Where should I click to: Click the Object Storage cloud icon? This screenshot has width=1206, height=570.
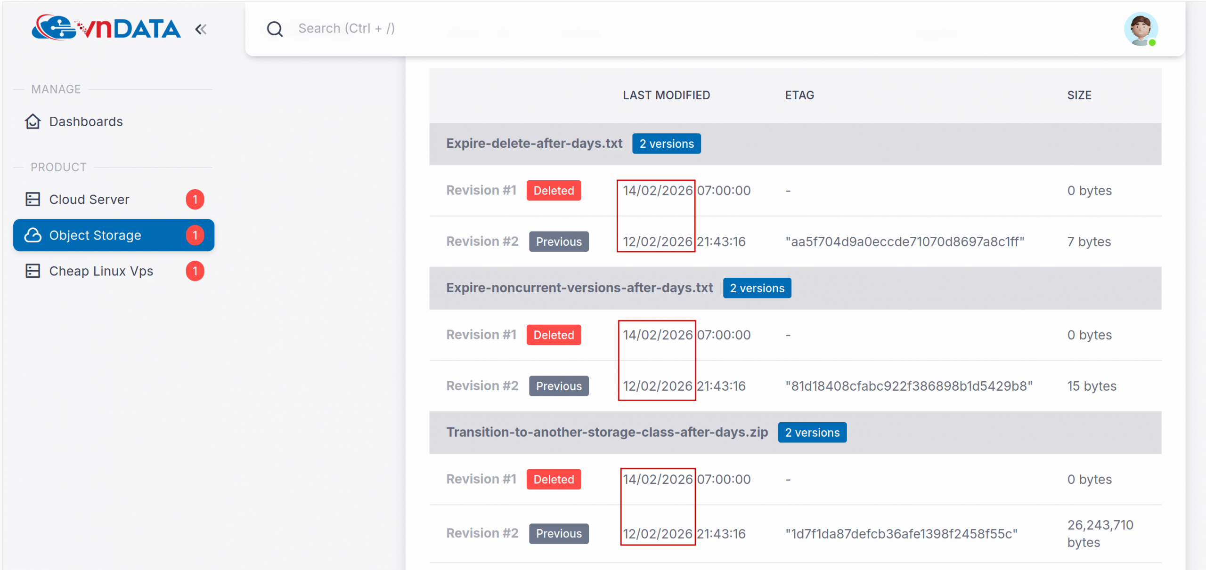[33, 235]
